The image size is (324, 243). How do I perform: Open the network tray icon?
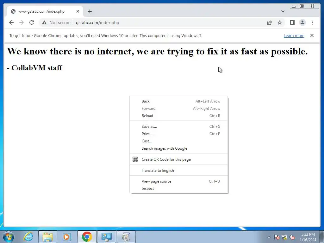tap(284, 237)
